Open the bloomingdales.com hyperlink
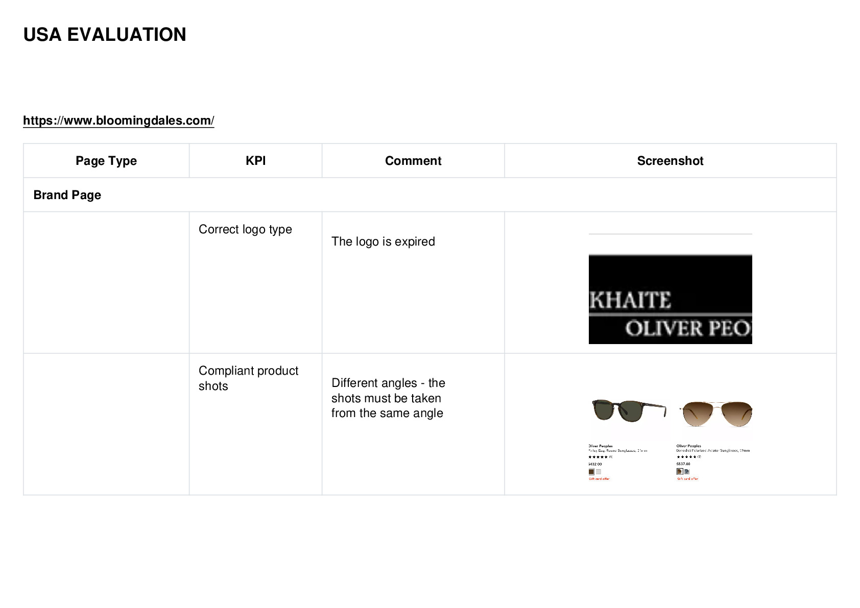The width and height of the screenshot is (860, 608). coord(118,120)
